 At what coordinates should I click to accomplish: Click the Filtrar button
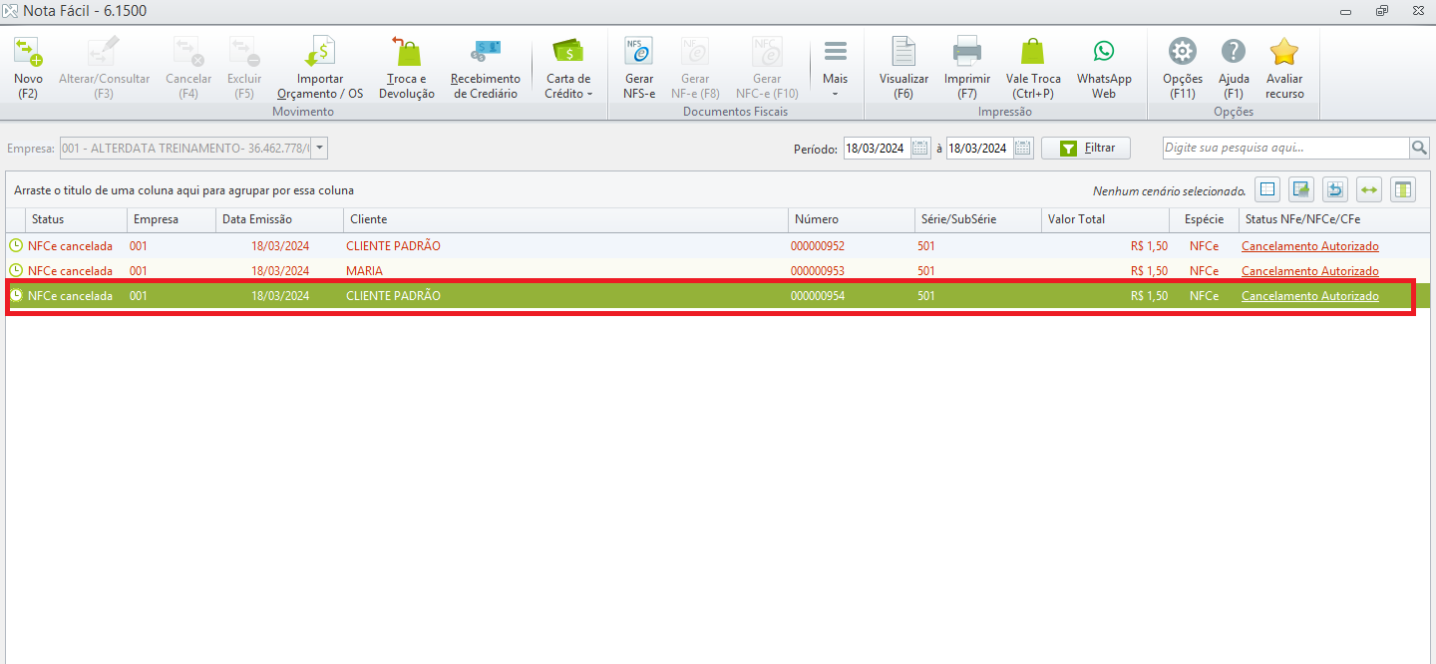coord(1086,148)
